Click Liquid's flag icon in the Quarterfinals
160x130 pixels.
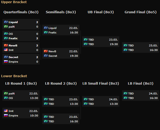pos(6,22)
